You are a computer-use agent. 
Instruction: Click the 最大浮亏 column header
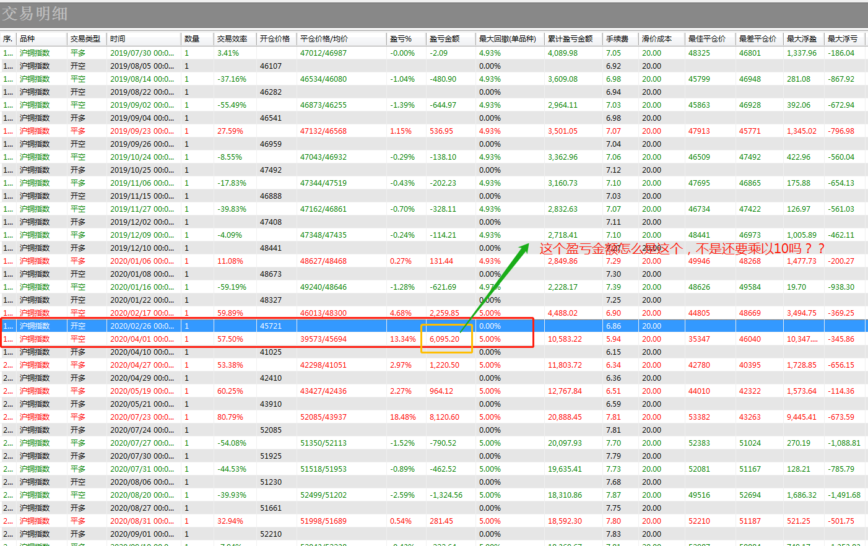coord(843,38)
